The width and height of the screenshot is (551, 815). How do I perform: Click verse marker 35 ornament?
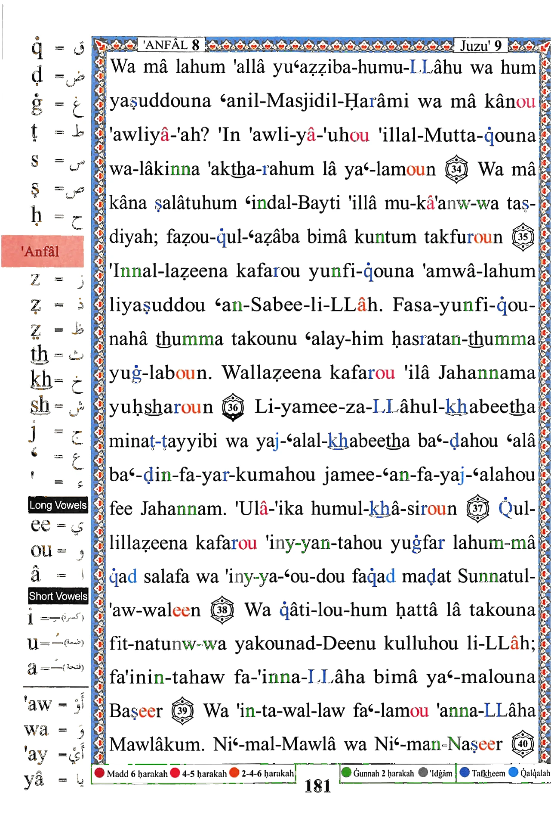click(523, 236)
